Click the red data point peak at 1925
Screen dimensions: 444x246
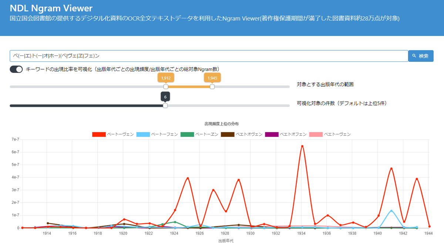pos(188,178)
